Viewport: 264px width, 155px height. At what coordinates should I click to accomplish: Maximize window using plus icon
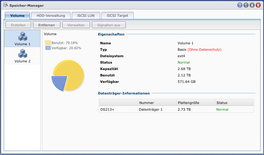click(252, 5)
